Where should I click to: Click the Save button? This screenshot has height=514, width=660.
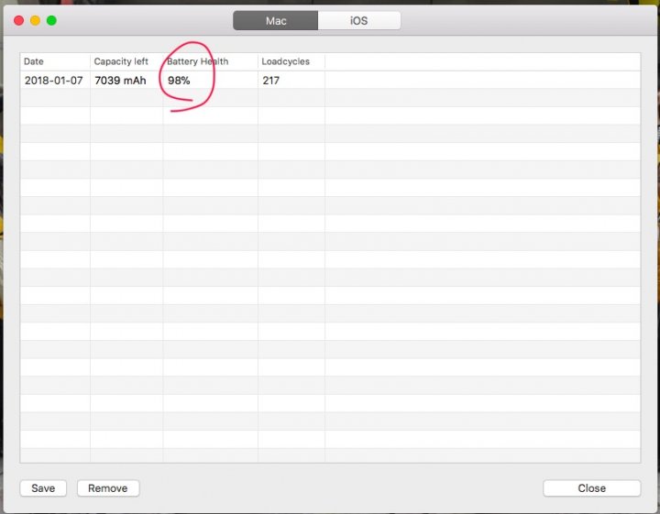43,488
